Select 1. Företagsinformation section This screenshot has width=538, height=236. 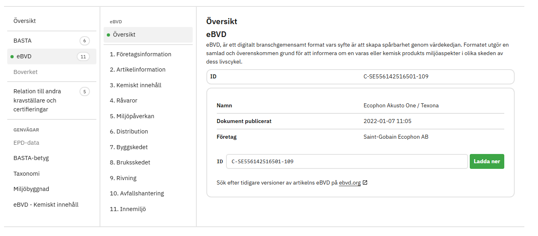(x=141, y=54)
